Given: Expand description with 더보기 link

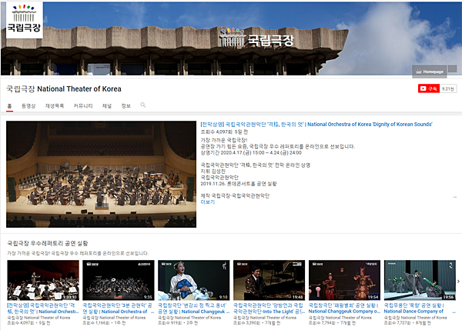Looking at the screenshot, I should (208, 202).
